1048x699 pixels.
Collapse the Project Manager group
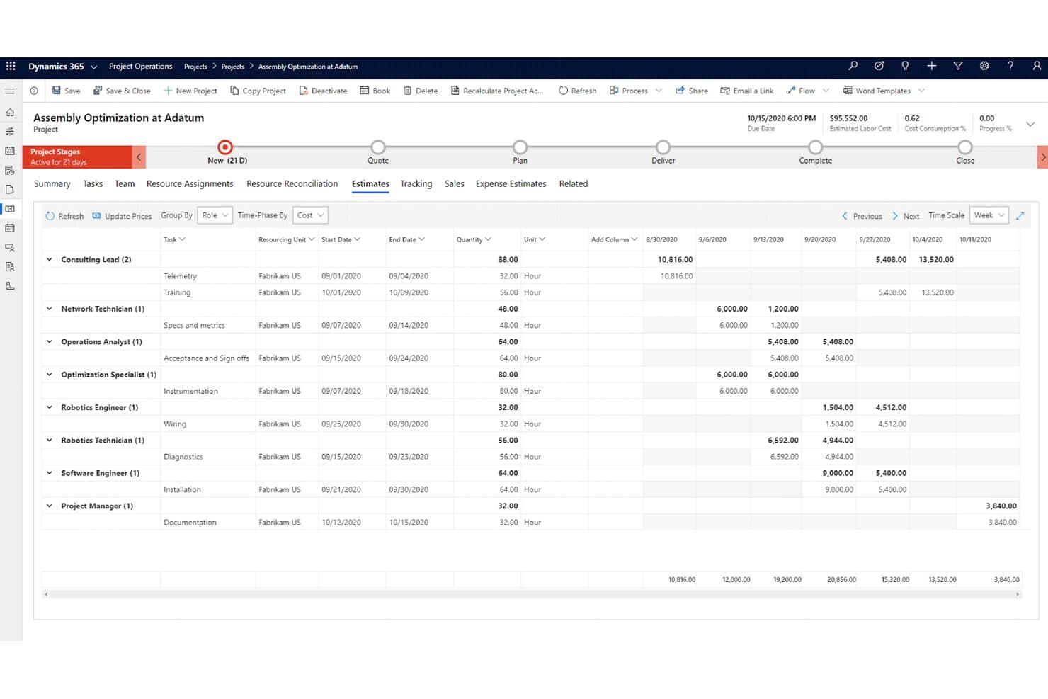point(50,506)
